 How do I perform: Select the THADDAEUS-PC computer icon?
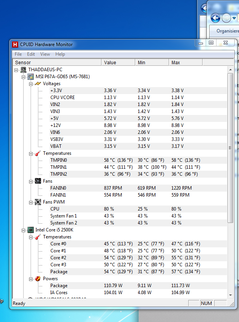(x=23, y=70)
